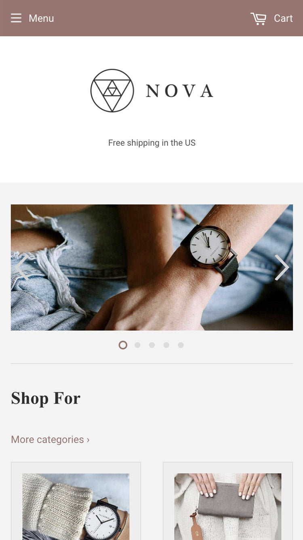Open the gray wallet category thumbnail
Screen dimensions: 303x540
coord(228,506)
